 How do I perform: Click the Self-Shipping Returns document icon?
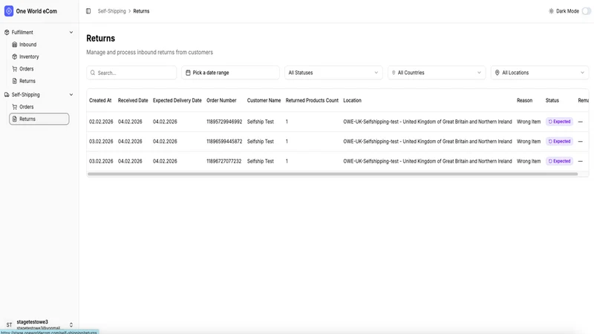click(14, 119)
